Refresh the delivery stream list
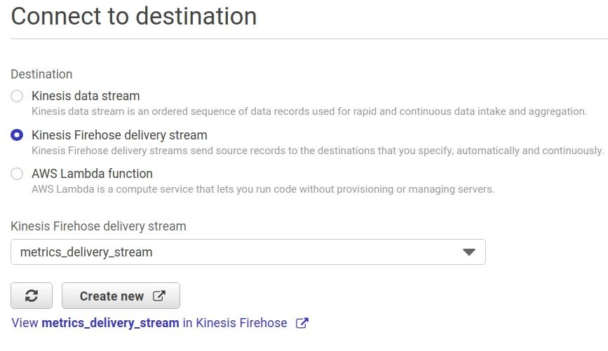Image resolution: width=608 pixels, height=351 pixels. coord(32,296)
